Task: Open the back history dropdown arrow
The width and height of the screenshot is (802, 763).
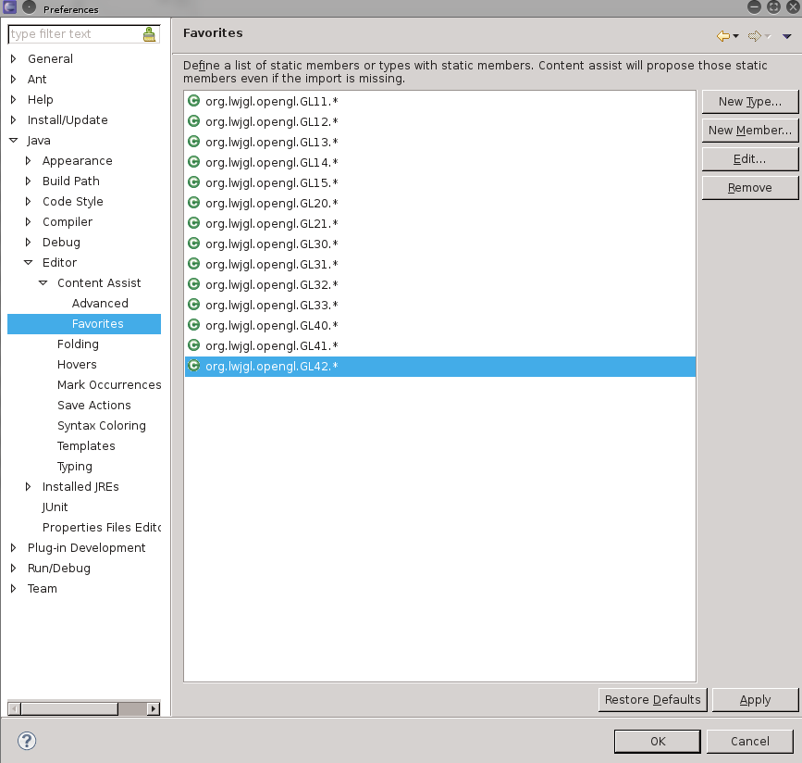Action: [x=736, y=36]
